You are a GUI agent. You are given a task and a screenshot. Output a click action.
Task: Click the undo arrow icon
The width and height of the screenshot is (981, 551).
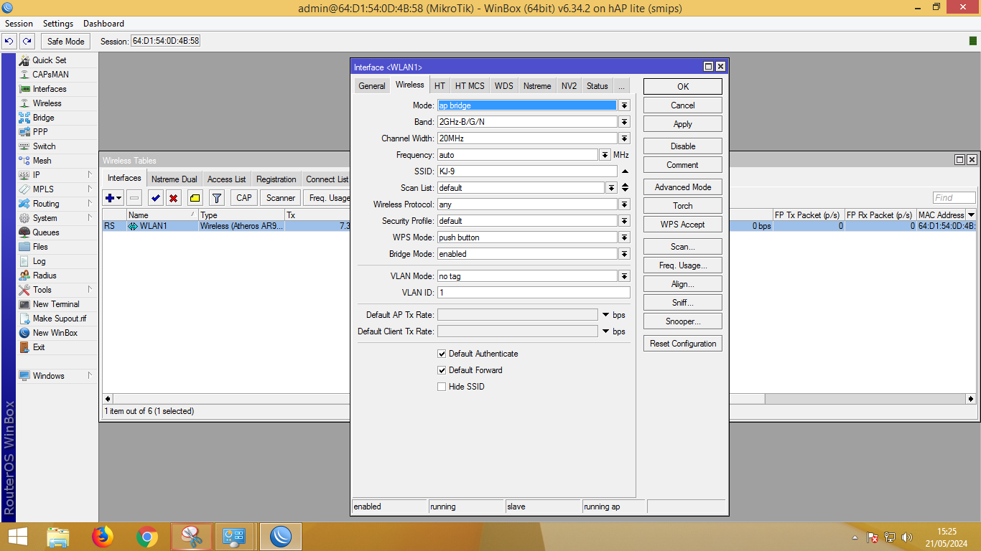tap(9, 42)
